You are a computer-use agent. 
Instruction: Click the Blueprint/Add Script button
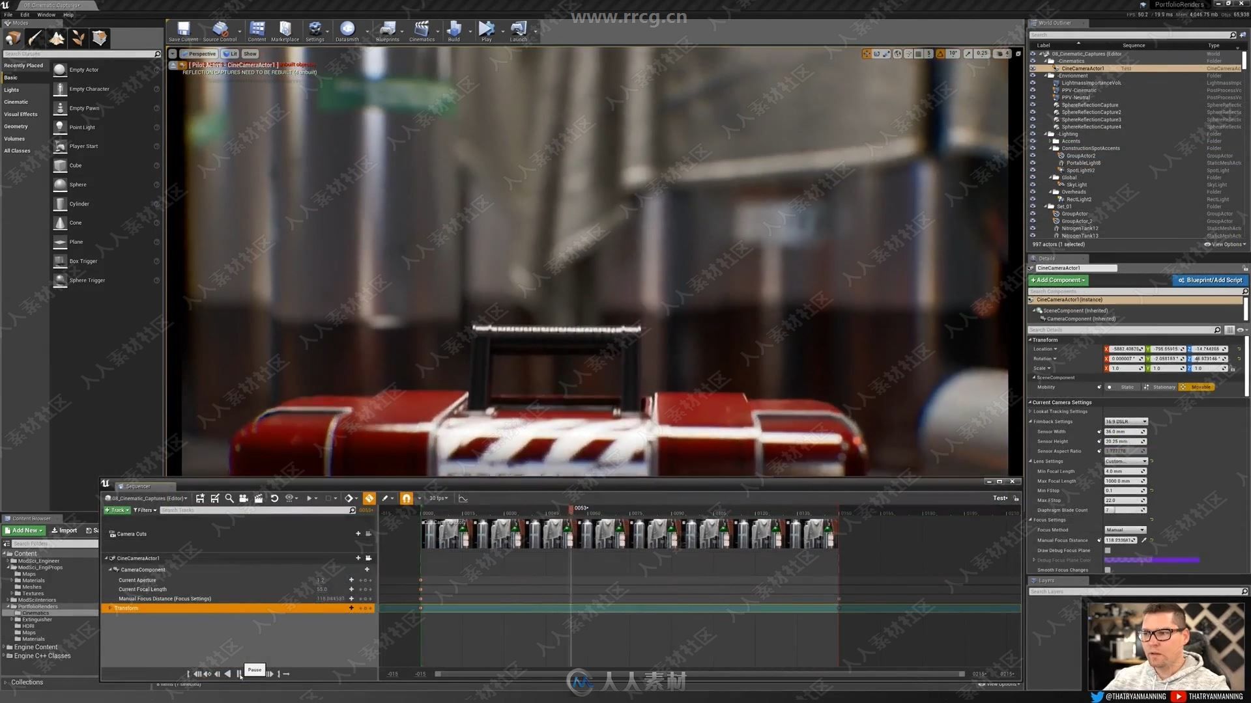pyautogui.click(x=1211, y=281)
